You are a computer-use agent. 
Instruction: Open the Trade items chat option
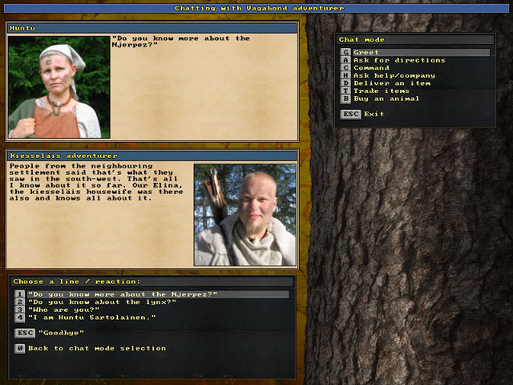click(x=382, y=91)
